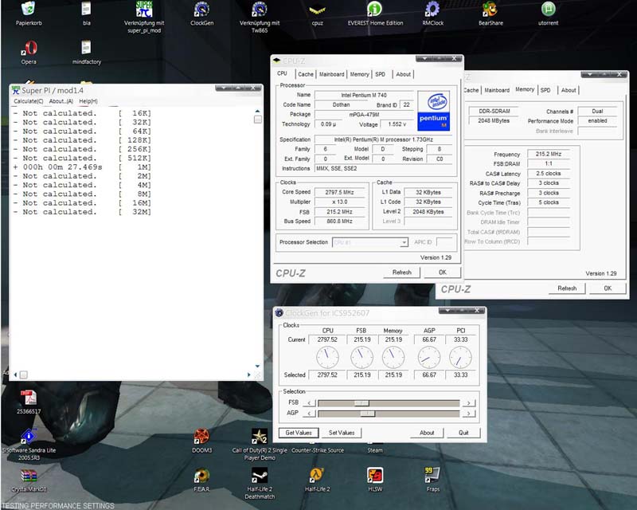Open the 25366517 PDF icon
The height and width of the screenshot is (510, 637).
(29, 398)
